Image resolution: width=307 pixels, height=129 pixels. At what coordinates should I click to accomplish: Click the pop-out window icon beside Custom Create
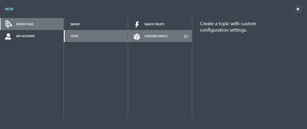click(186, 36)
